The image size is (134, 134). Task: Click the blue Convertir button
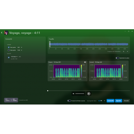click(110, 101)
